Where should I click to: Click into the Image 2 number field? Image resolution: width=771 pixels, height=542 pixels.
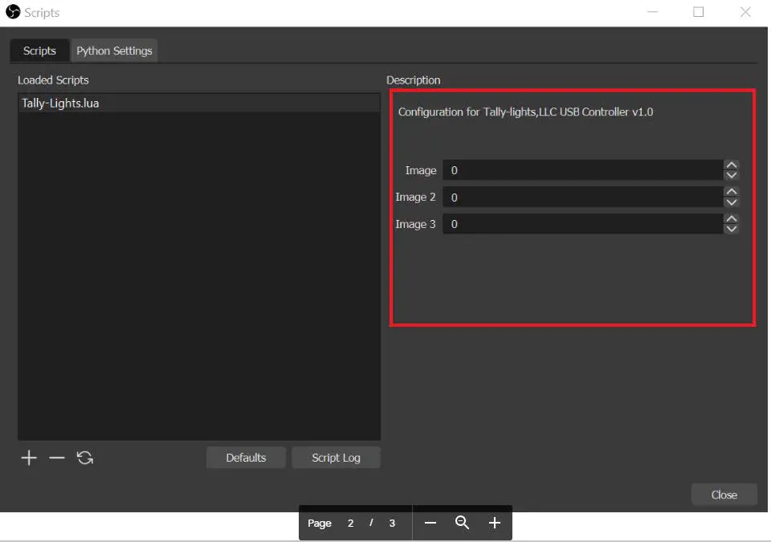tap(583, 198)
